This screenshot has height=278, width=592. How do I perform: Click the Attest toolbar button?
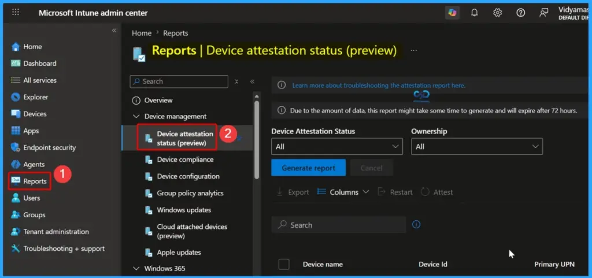click(x=437, y=192)
